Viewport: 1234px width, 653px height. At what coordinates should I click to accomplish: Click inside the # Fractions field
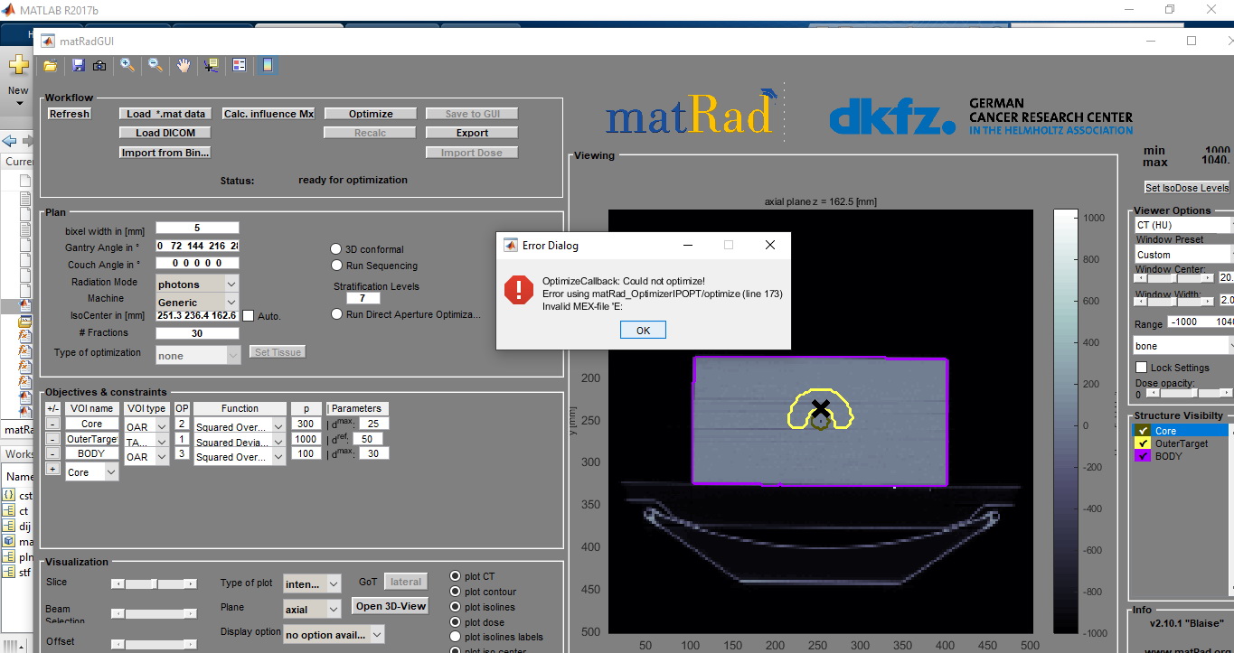pos(197,332)
